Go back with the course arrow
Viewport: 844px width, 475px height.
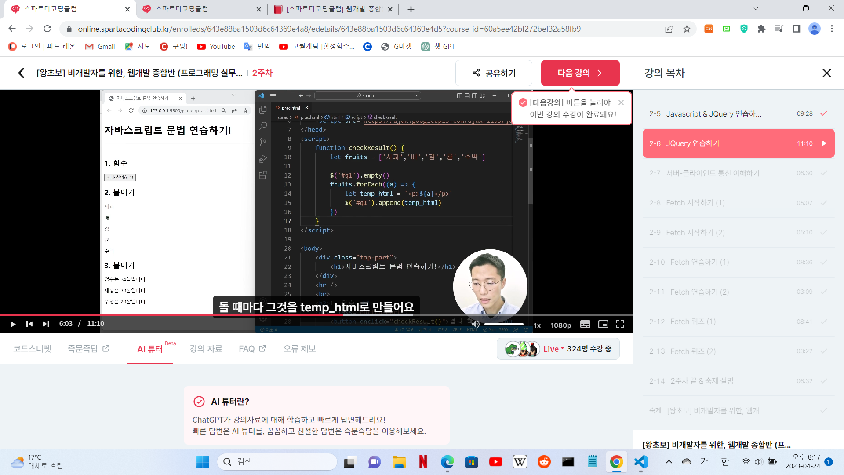[21, 73]
